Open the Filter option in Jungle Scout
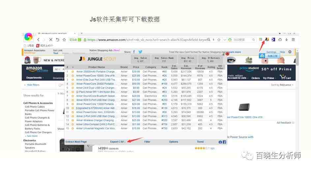The height and width of the screenshot is (169, 311). tap(147, 142)
